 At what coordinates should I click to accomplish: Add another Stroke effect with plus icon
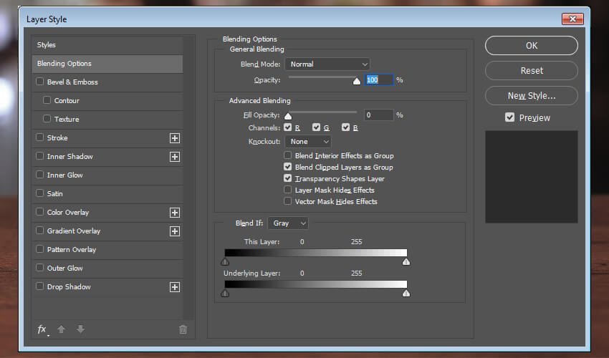[x=175, y=138]
